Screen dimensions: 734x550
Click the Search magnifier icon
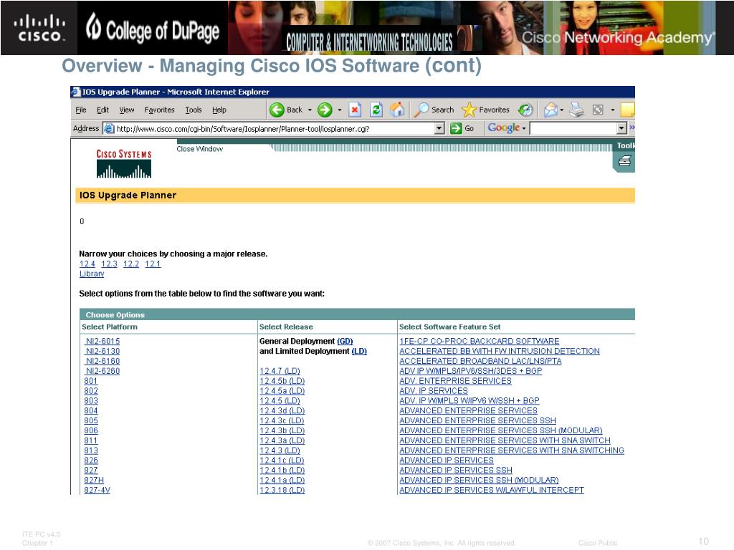coord(421,110)
